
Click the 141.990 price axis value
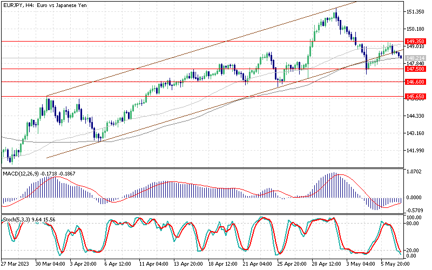[415, 151]
